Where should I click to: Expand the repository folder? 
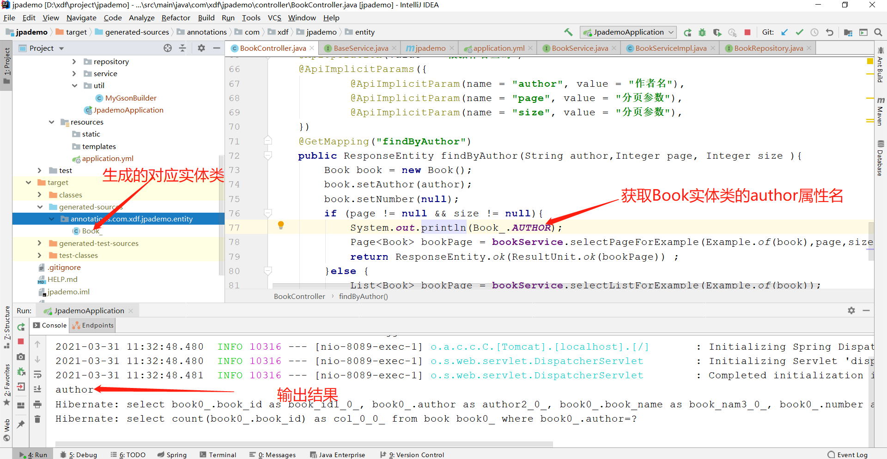tap(74, 61)
